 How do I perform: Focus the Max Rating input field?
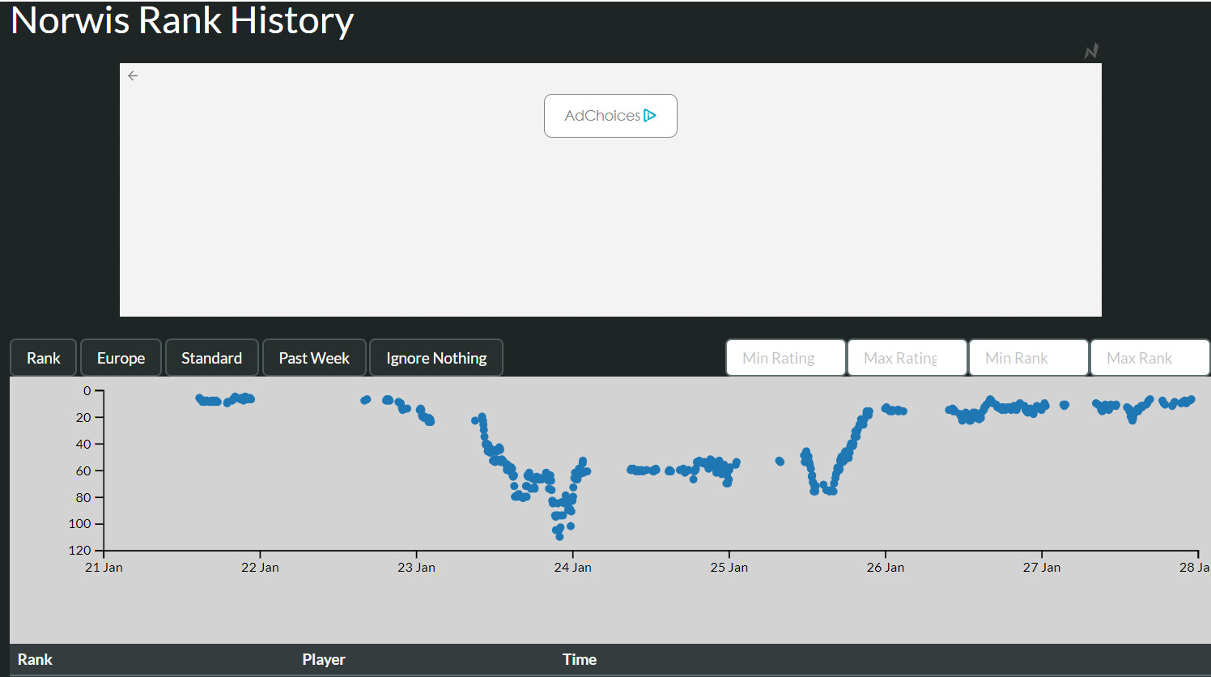point(907,358)
